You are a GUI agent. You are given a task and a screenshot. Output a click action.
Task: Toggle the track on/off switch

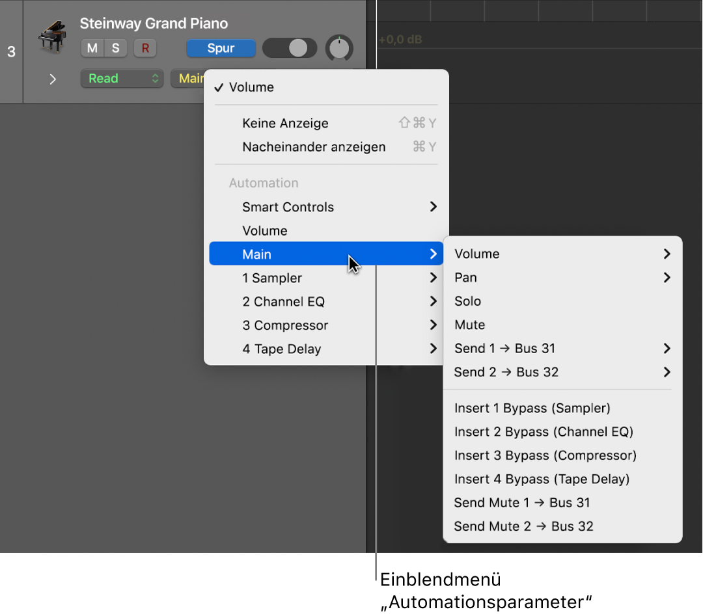(x=290, y=48)
